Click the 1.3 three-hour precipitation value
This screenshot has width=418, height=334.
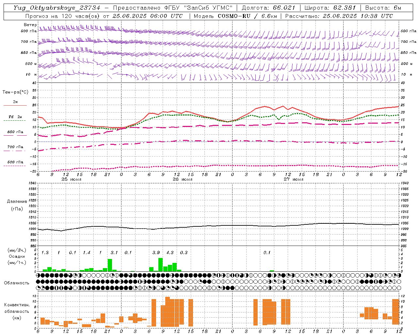point(45,252)
